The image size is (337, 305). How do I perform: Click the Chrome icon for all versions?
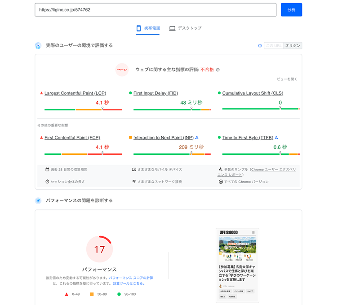(221, 182)
